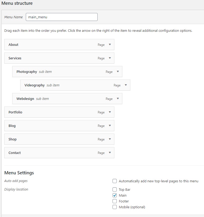Open the Blog item options arrow
The width and height of the screenshot is (204, 217).
(110, 126)
